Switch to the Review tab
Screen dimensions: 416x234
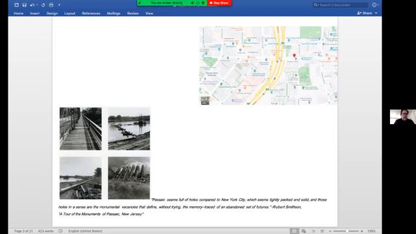133,13
